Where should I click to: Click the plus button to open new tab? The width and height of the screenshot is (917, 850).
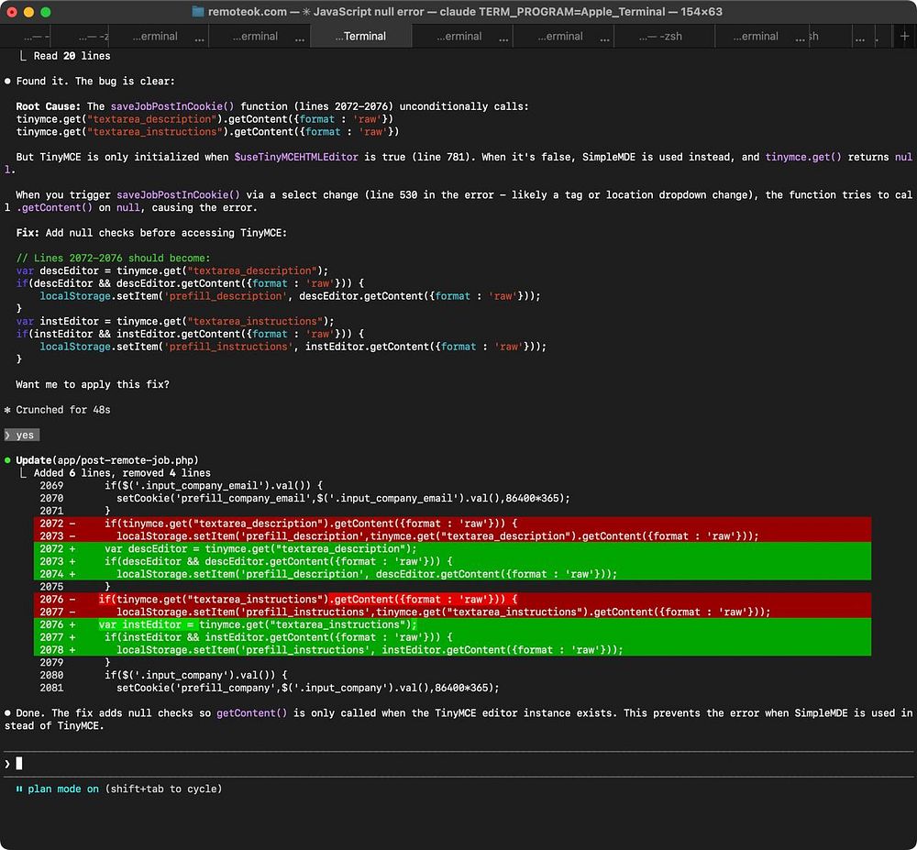tap(904, 36)
